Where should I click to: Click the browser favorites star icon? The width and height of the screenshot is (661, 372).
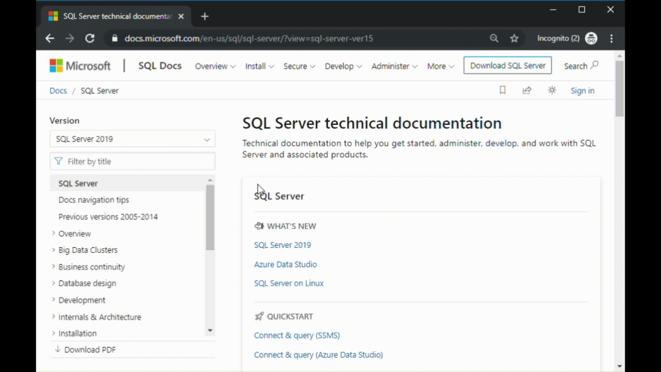pyautogui.click(x=514, y=39)
